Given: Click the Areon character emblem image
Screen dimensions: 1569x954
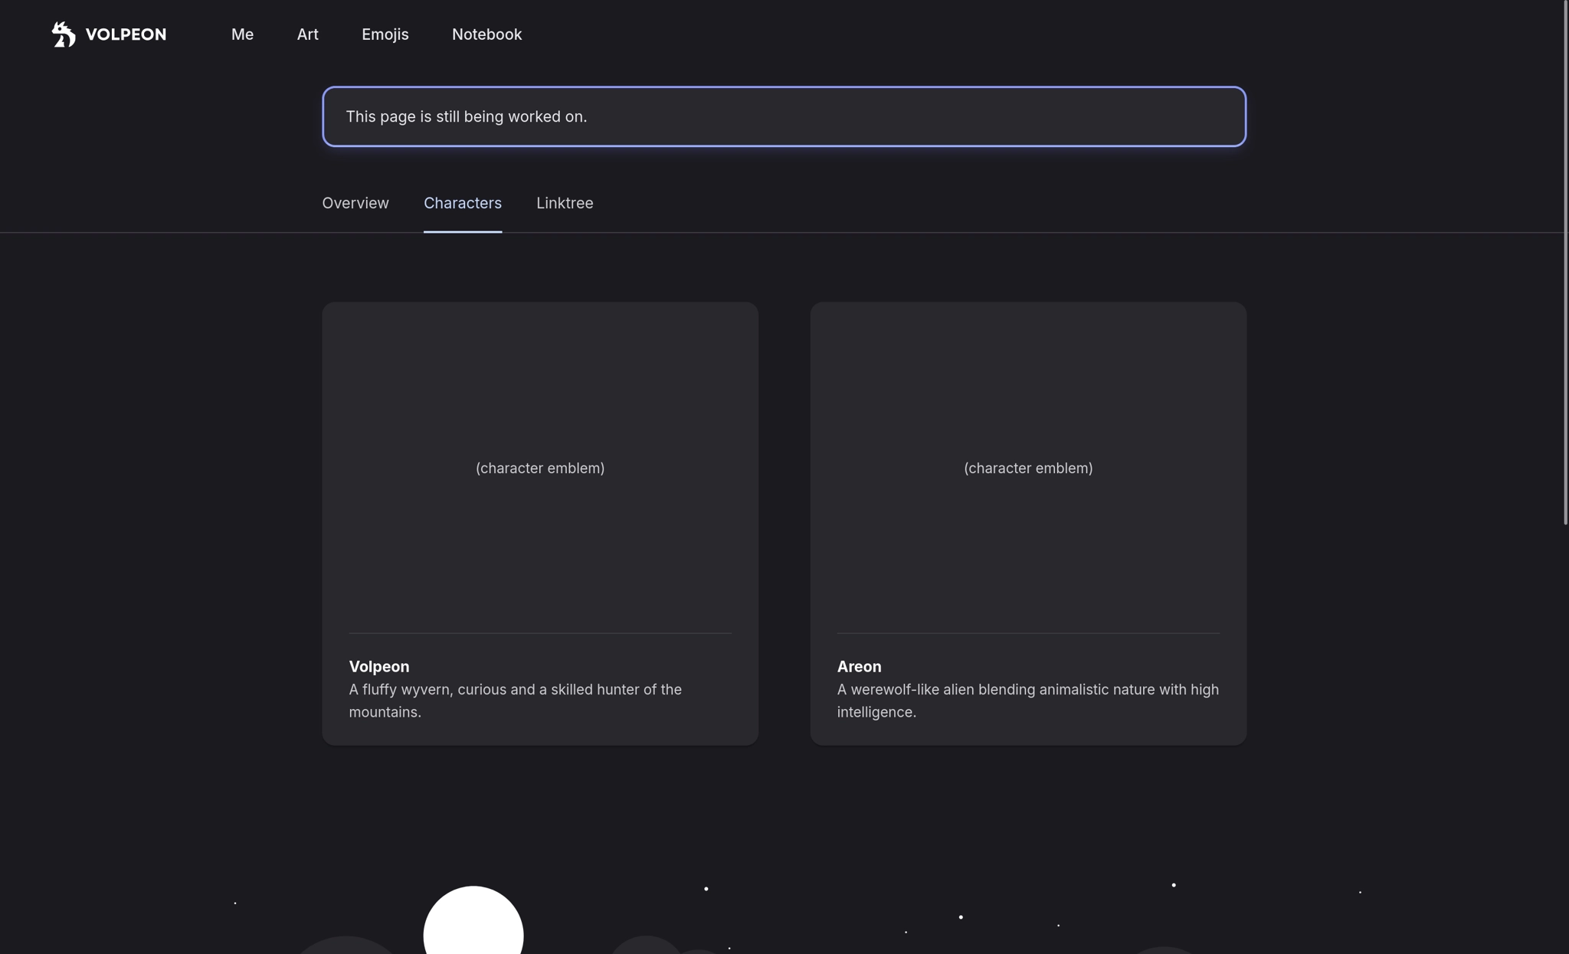Looking at the screenshot, I should pyautogui.click(x=1028, y=468).
